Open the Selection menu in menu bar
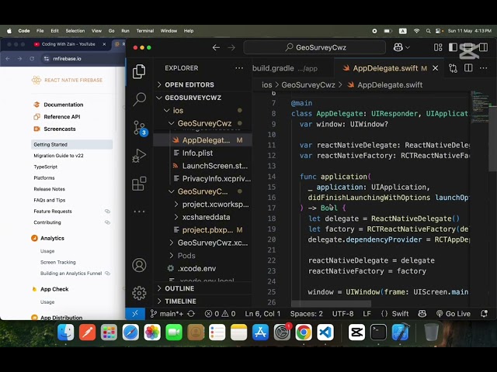This screenshot has width=497, height=372. (75, 31)
